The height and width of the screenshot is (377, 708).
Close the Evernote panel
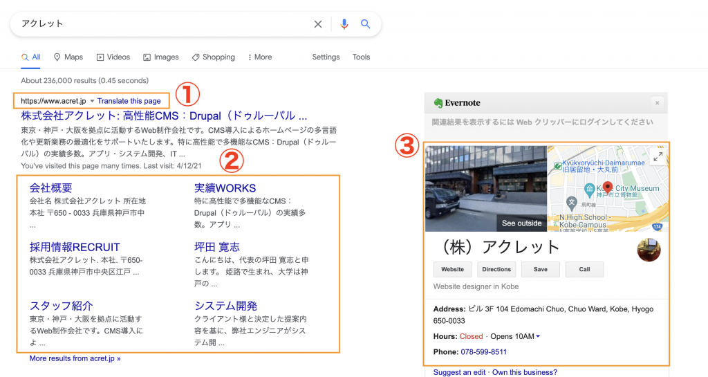click(657, 103)
